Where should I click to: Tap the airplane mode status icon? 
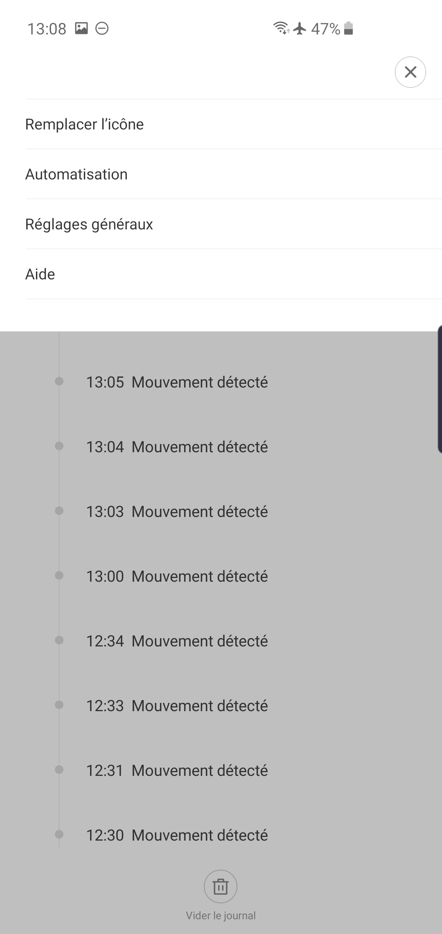[x=300, y=28]
